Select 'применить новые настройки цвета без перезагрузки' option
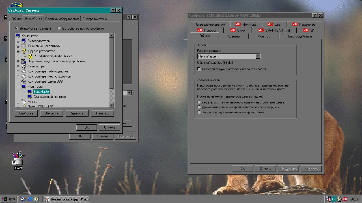 pyautogui.click(x=199, y=107)
